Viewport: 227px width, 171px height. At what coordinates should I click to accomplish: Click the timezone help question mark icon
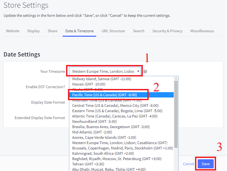click(x=145, y=71)
